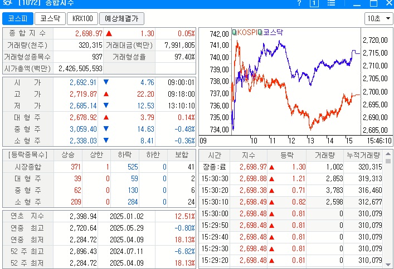Click scrollbar down arrow in time table

pos(388,265)
